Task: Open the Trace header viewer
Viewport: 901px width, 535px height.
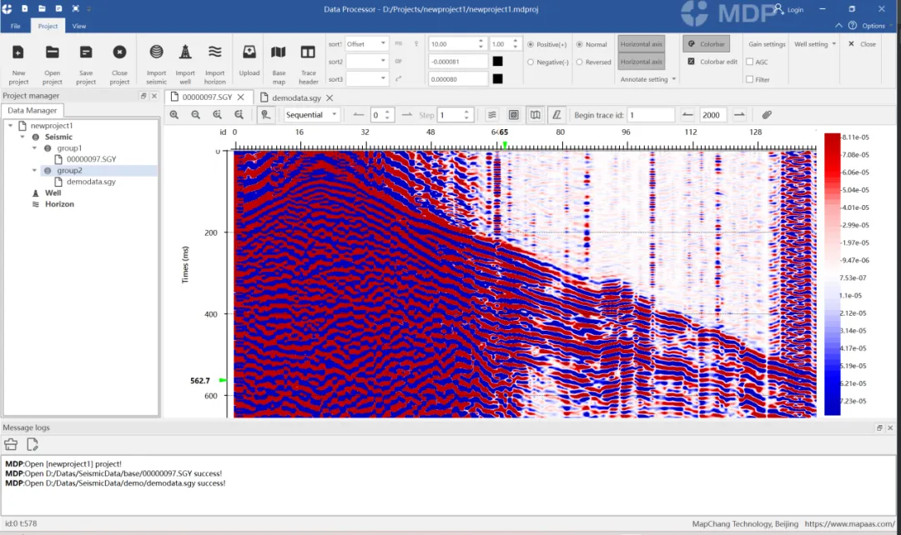Action: point(309,52)
